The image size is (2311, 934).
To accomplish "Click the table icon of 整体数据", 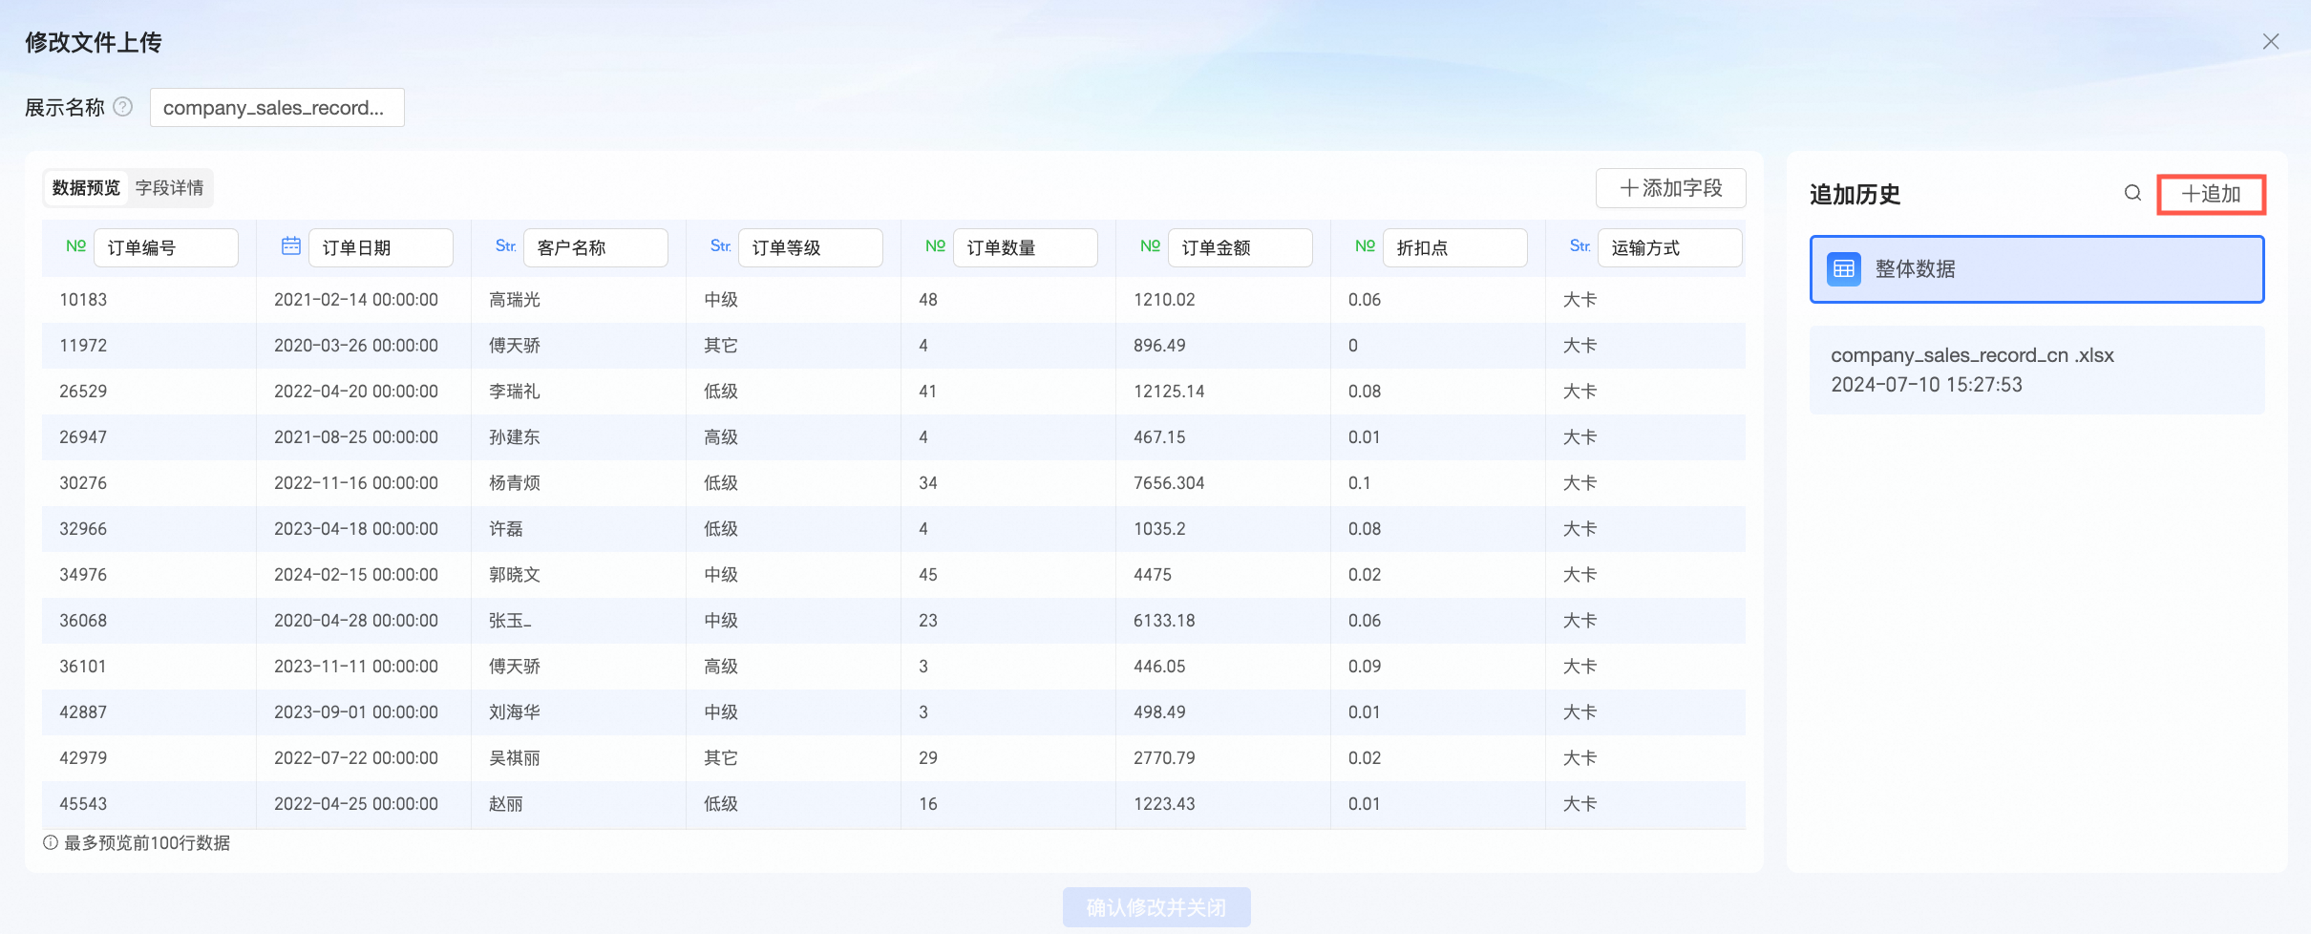I will [x=1844, y=269].
